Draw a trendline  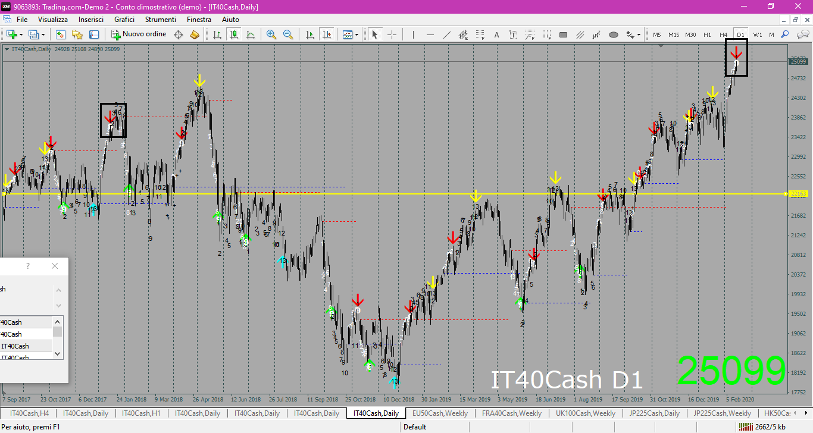click(446, 34)
